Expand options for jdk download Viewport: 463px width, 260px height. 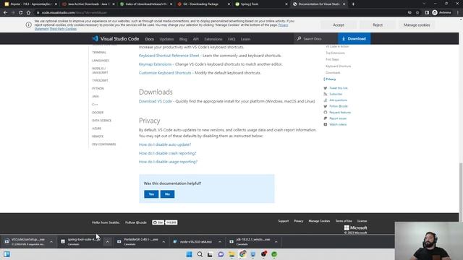[276, 242]
